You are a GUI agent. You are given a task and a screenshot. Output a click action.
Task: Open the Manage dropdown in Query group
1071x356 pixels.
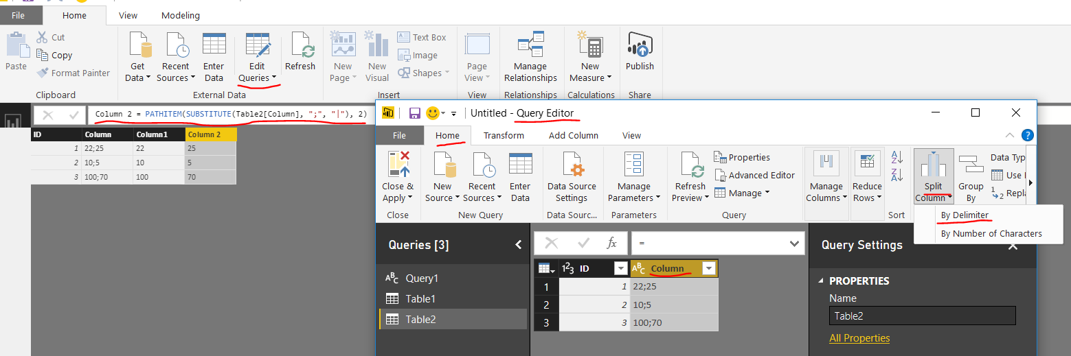point(741,193)
